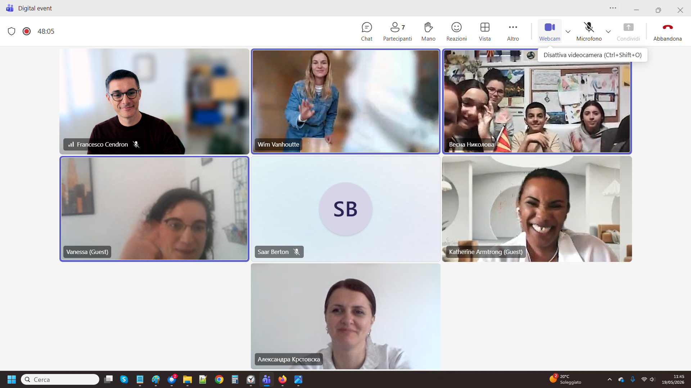Select Александра Крстовска's video tile
The width and height of the screenshot is (691, 388).
click(x=345, y=316)
